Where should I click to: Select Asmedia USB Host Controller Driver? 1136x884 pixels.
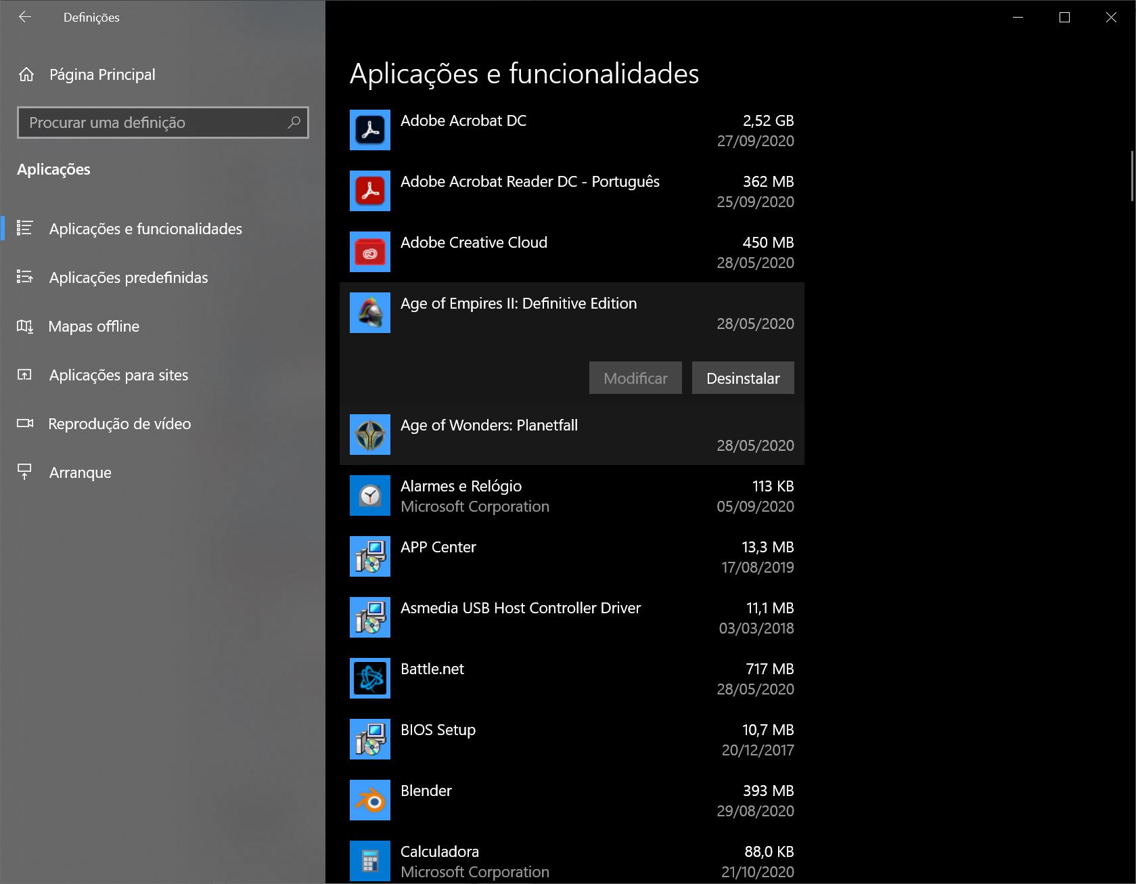point(520,608)
